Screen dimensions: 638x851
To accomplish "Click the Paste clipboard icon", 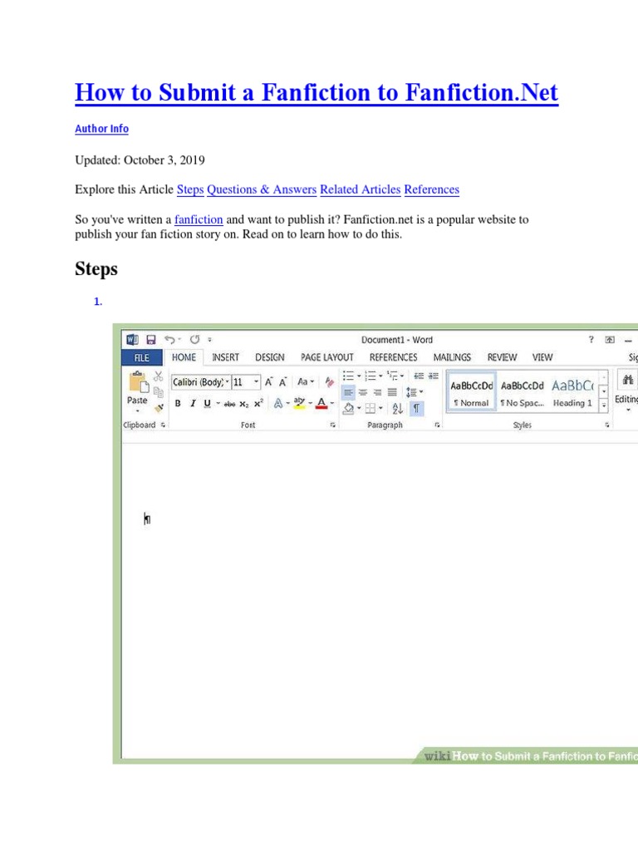I will tap(138, 381).
